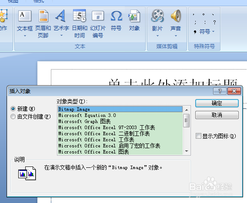Select Microsoft Office Excel 图表 entry
Viewport: 247px width, 203px height.
point(120,152)
